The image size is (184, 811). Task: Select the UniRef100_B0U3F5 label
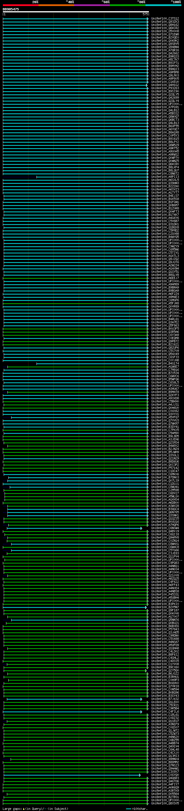(x=165, y=329)
